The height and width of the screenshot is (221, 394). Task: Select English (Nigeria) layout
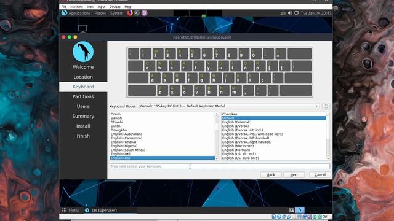[163, 146]
